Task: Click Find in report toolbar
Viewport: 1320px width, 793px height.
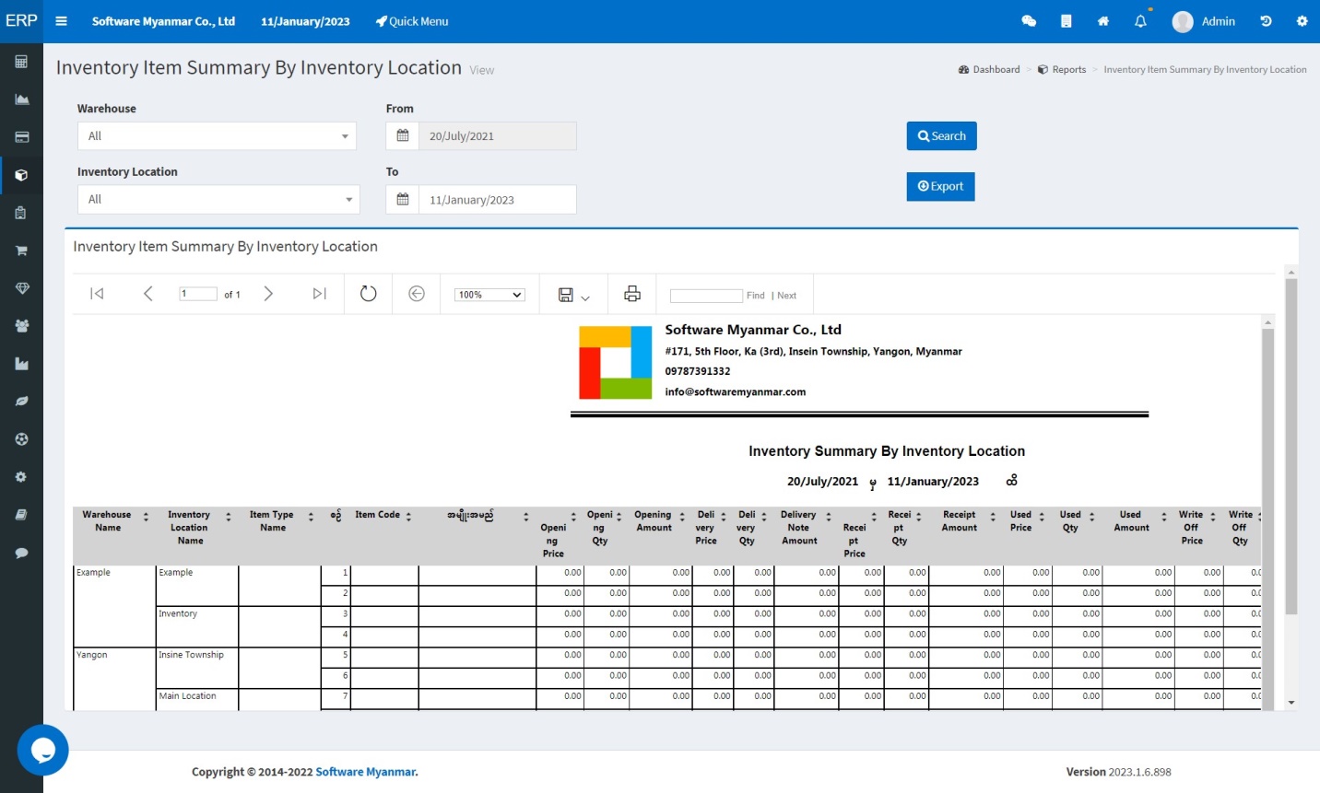Action: (x=756, y=296)
